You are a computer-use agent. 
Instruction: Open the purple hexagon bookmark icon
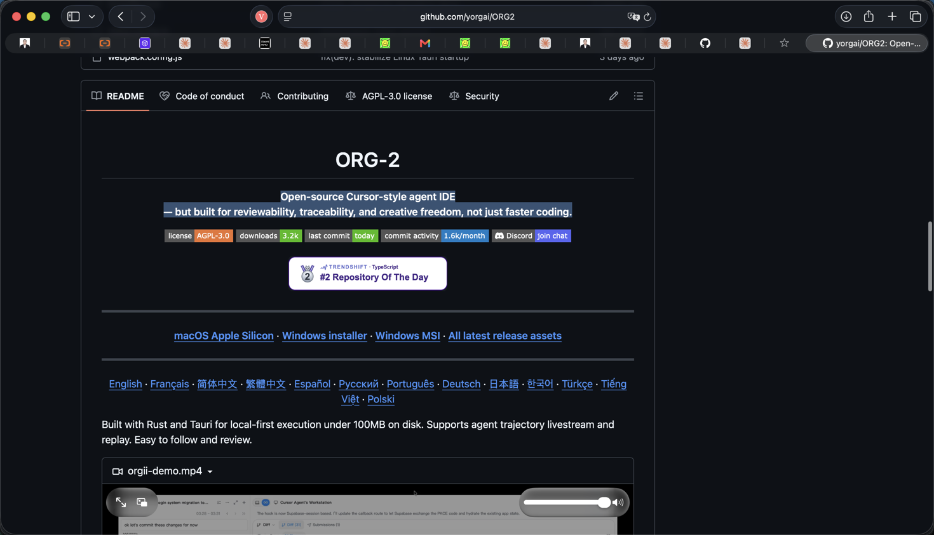(145, 43)
